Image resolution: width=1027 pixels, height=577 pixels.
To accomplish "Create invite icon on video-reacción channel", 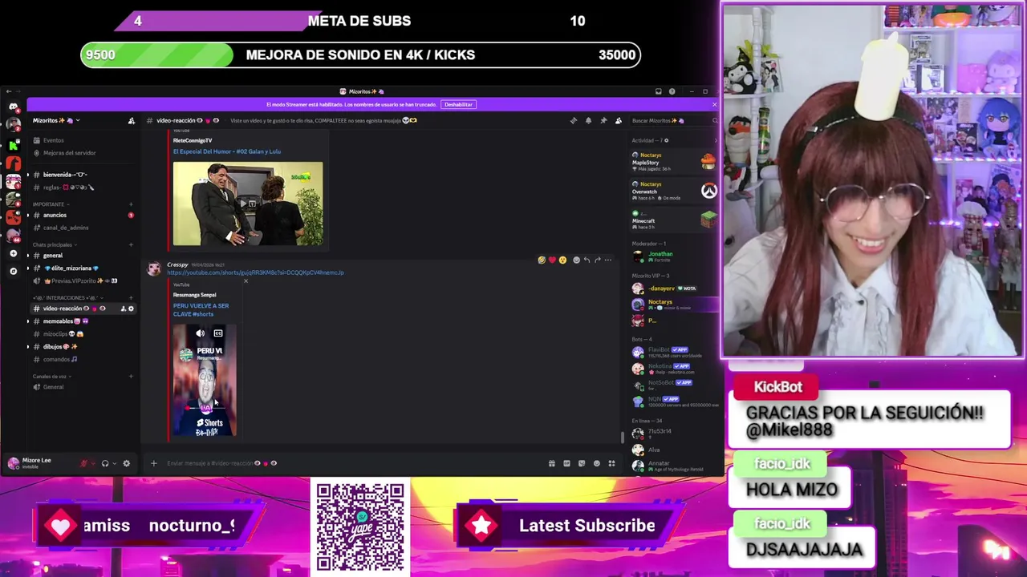I will (x=123, y=309).
